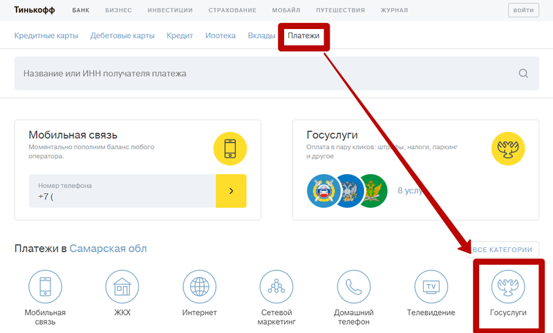Click the Телевидение category label
Screen dimensions: 553x333
431,312
